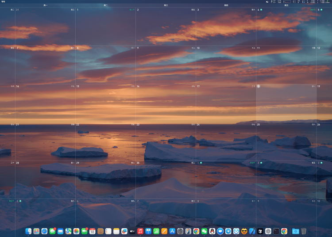332x237 pixels.
Task: Open Xcode in the dock
Action: click(x=252, y=231)
